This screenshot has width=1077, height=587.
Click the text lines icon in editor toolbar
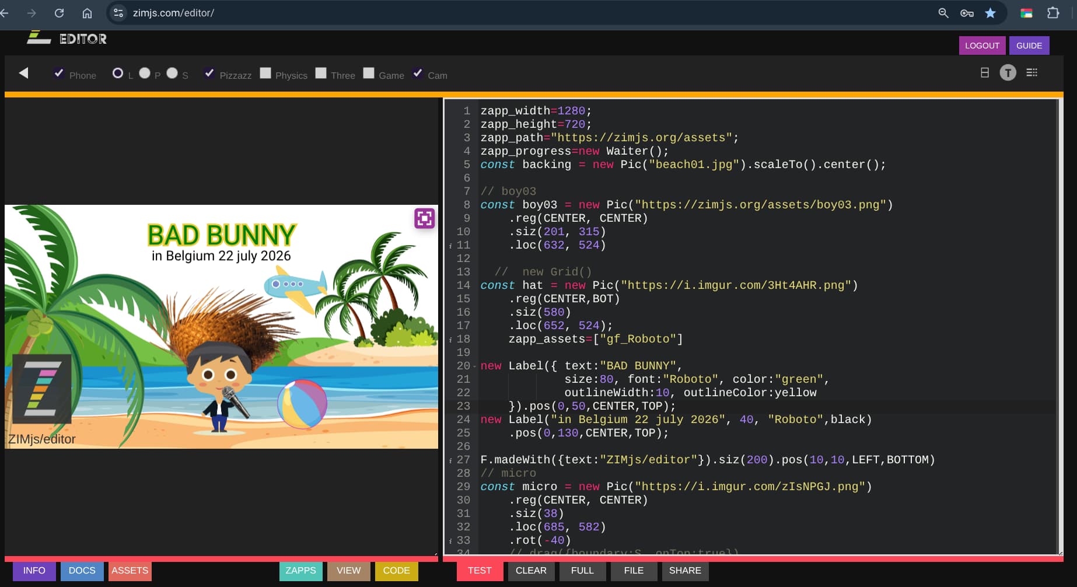click(x=1032, y=72)
